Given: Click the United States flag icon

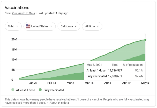Looking at the screenshot, I should click(28, 26).
